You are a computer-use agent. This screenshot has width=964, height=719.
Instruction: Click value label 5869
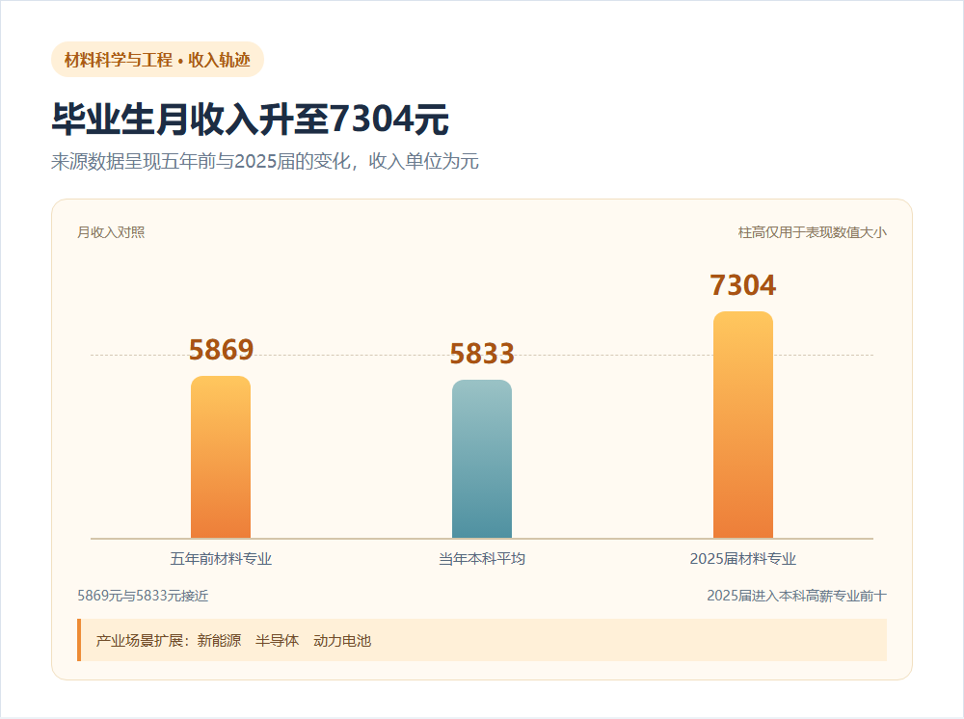(x=221, y=350)
